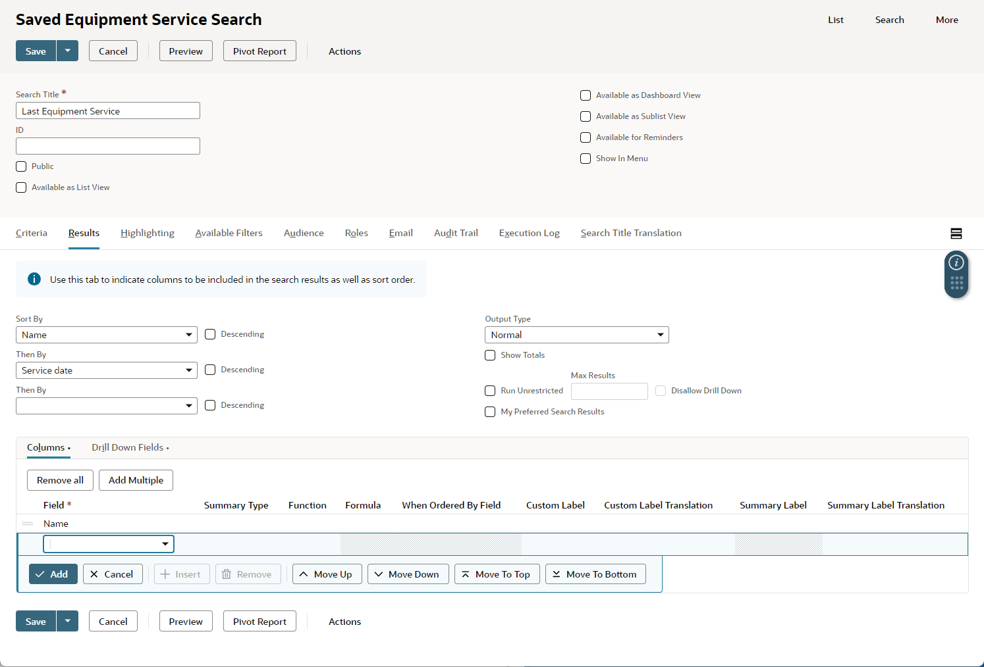Click the bottom Pivot Report button

(260, 621)
